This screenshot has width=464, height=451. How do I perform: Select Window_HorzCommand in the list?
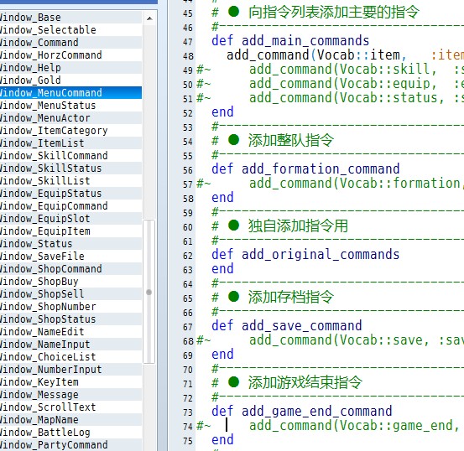(70, 55)
